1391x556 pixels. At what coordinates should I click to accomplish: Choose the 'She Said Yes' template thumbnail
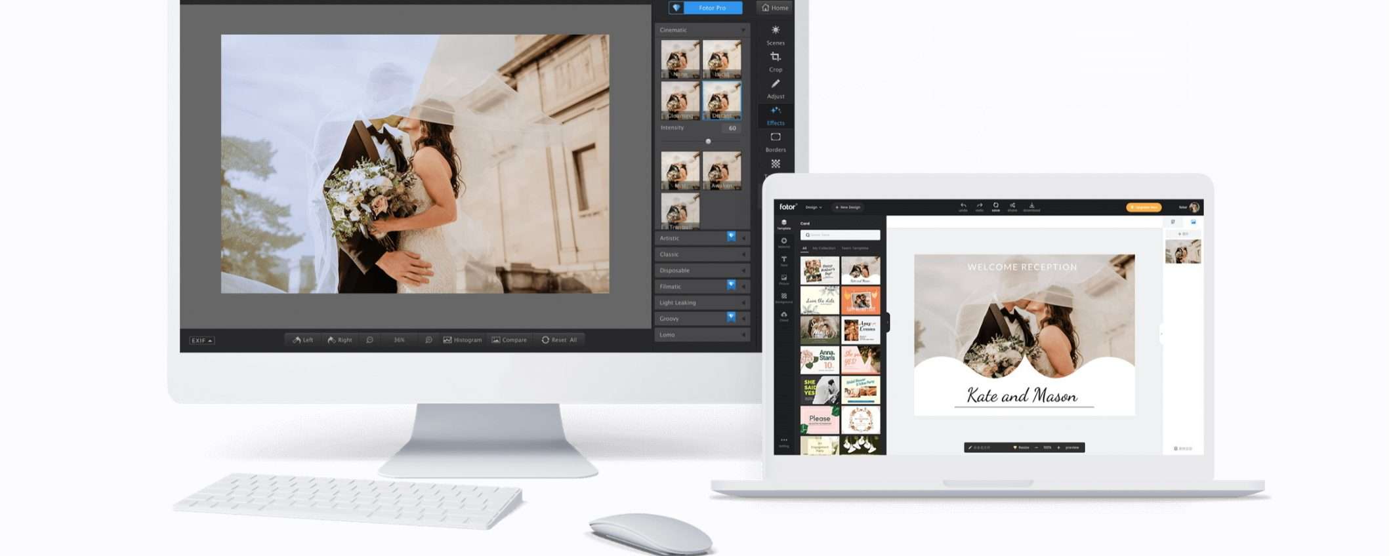tap(820, 390)
